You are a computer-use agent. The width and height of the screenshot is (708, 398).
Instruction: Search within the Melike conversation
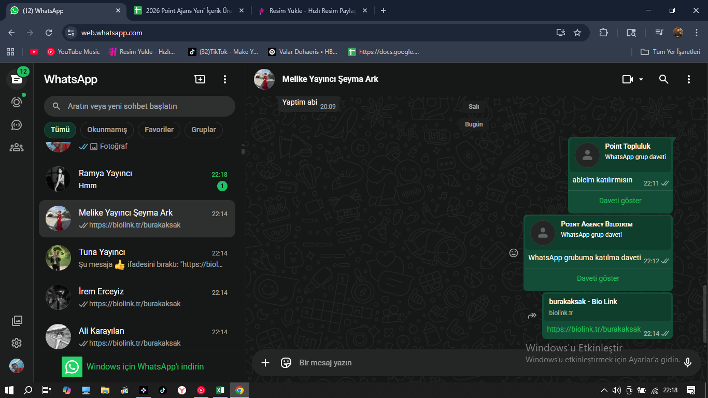click(x=663, y=79)
